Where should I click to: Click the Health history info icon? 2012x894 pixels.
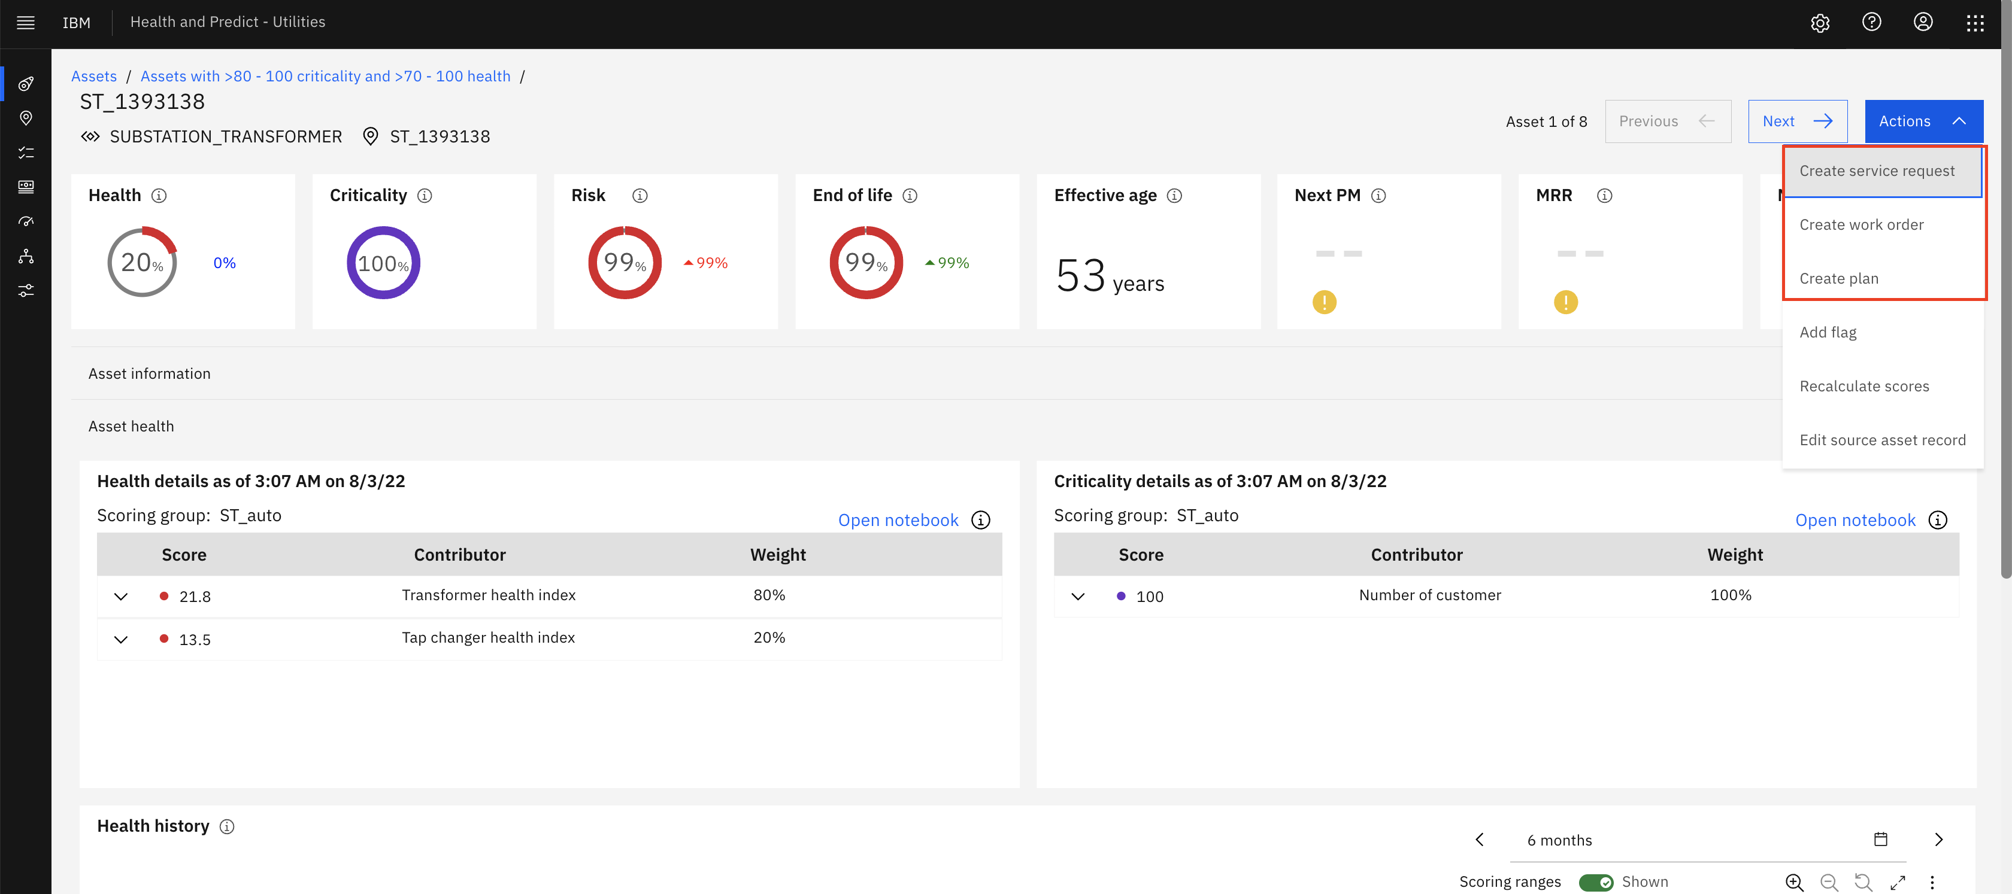[x=226, y=826]
